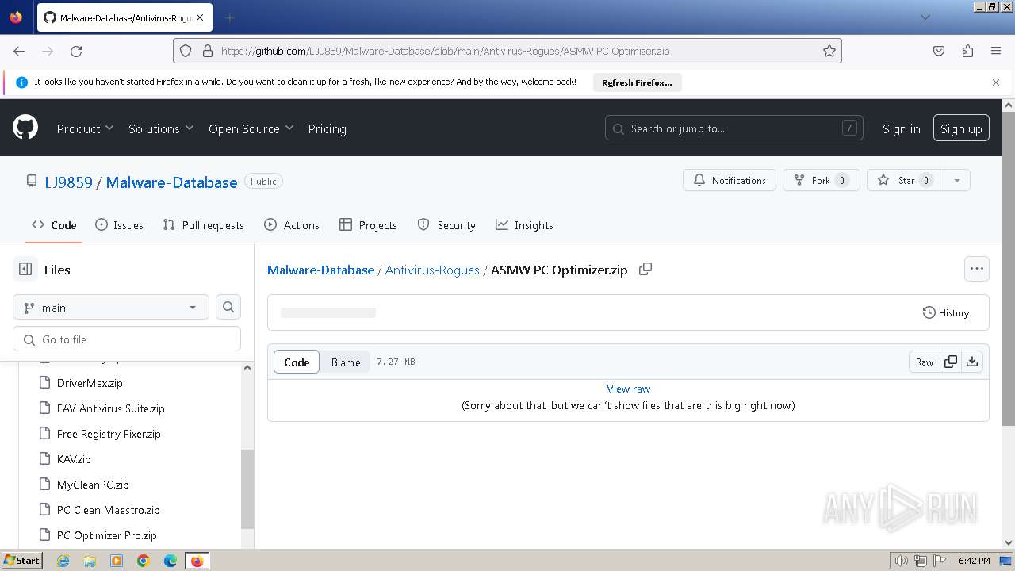The height and width of the screenshot is (571, 1015).
Task: Copy raw file contents icon
Action: pos(951,362)
